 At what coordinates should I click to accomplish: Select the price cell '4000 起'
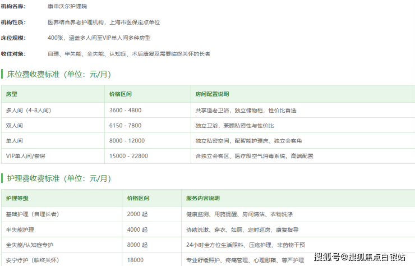[x=152, y=230]
